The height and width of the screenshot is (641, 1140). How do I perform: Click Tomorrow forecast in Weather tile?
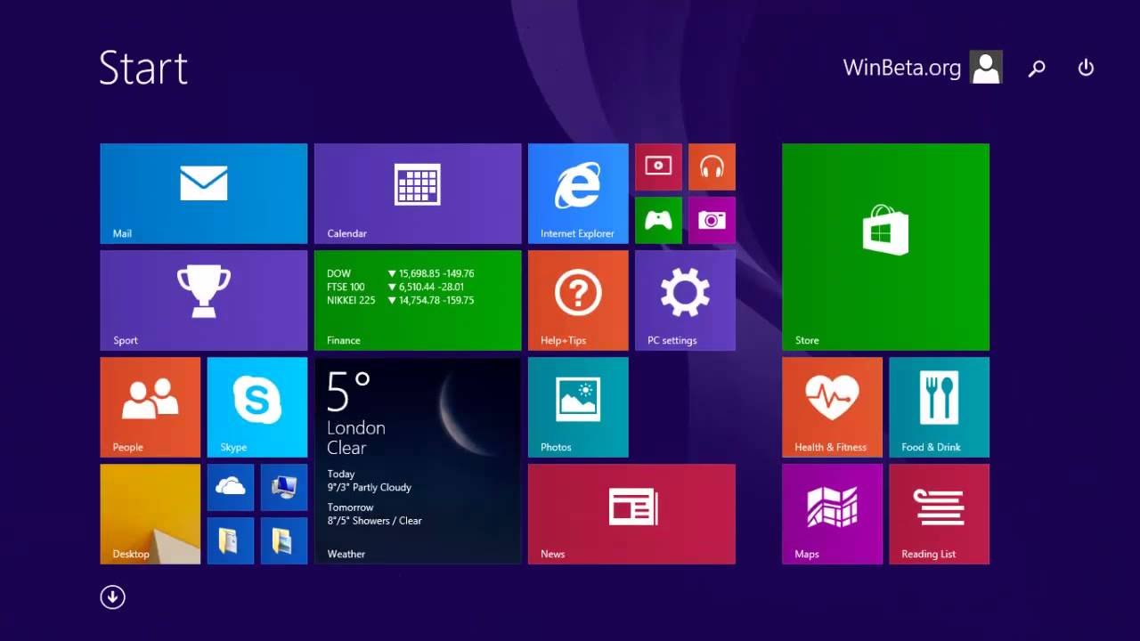(374, 514)
